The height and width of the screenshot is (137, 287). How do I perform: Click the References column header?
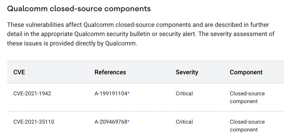[110, 72]
